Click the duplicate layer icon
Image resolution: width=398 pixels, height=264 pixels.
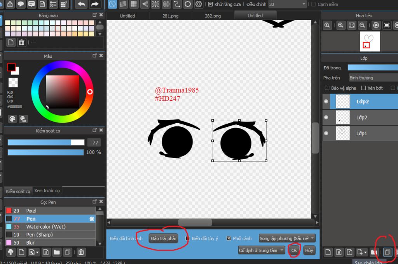coord(387,252)
